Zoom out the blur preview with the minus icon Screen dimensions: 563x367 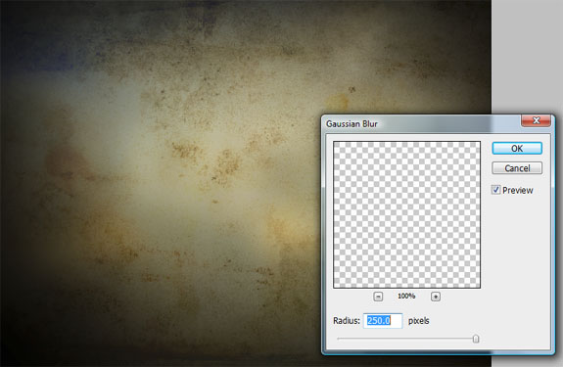[378, 297]
